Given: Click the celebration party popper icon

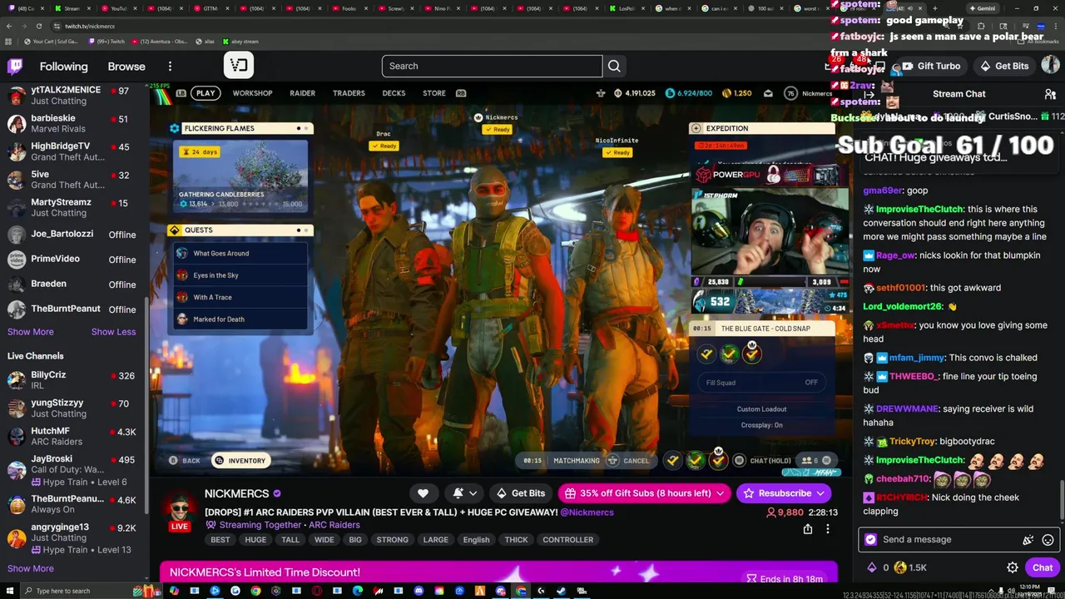Looking at the screenshot, I should (1028, 539).
